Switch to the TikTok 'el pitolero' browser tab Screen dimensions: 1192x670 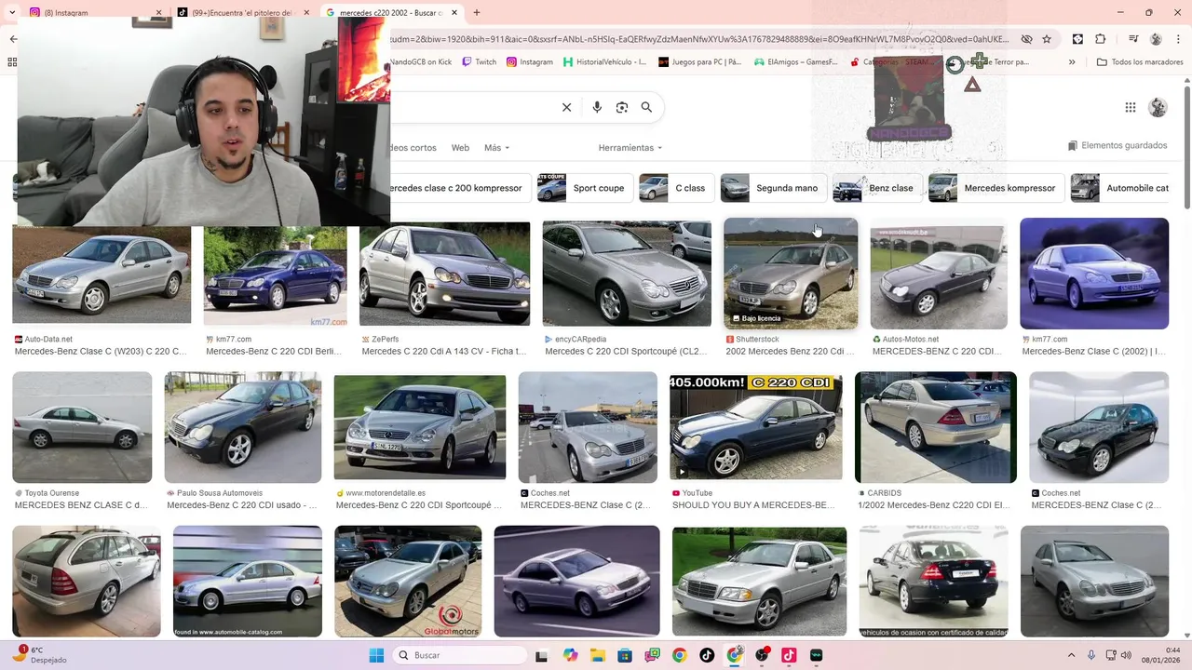click(244, 12)
